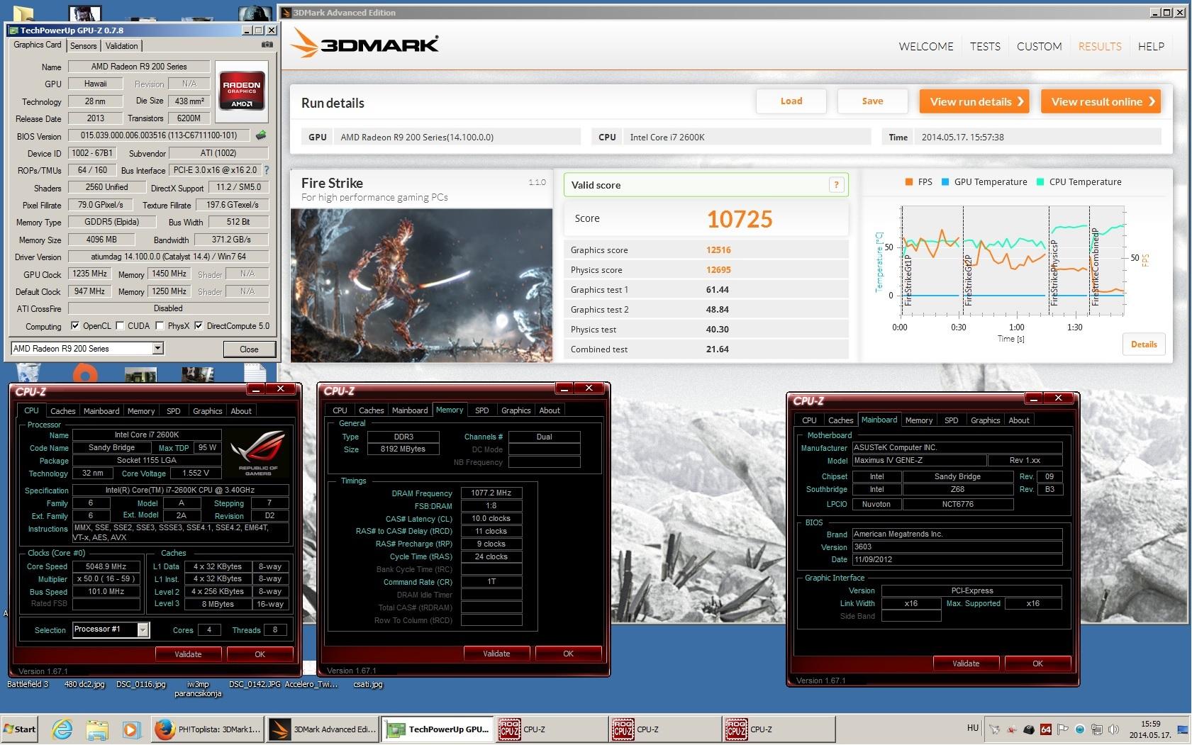Open the Valid score help question icon
Viewport: 1192px width, 745px height.
pos(836,185)
